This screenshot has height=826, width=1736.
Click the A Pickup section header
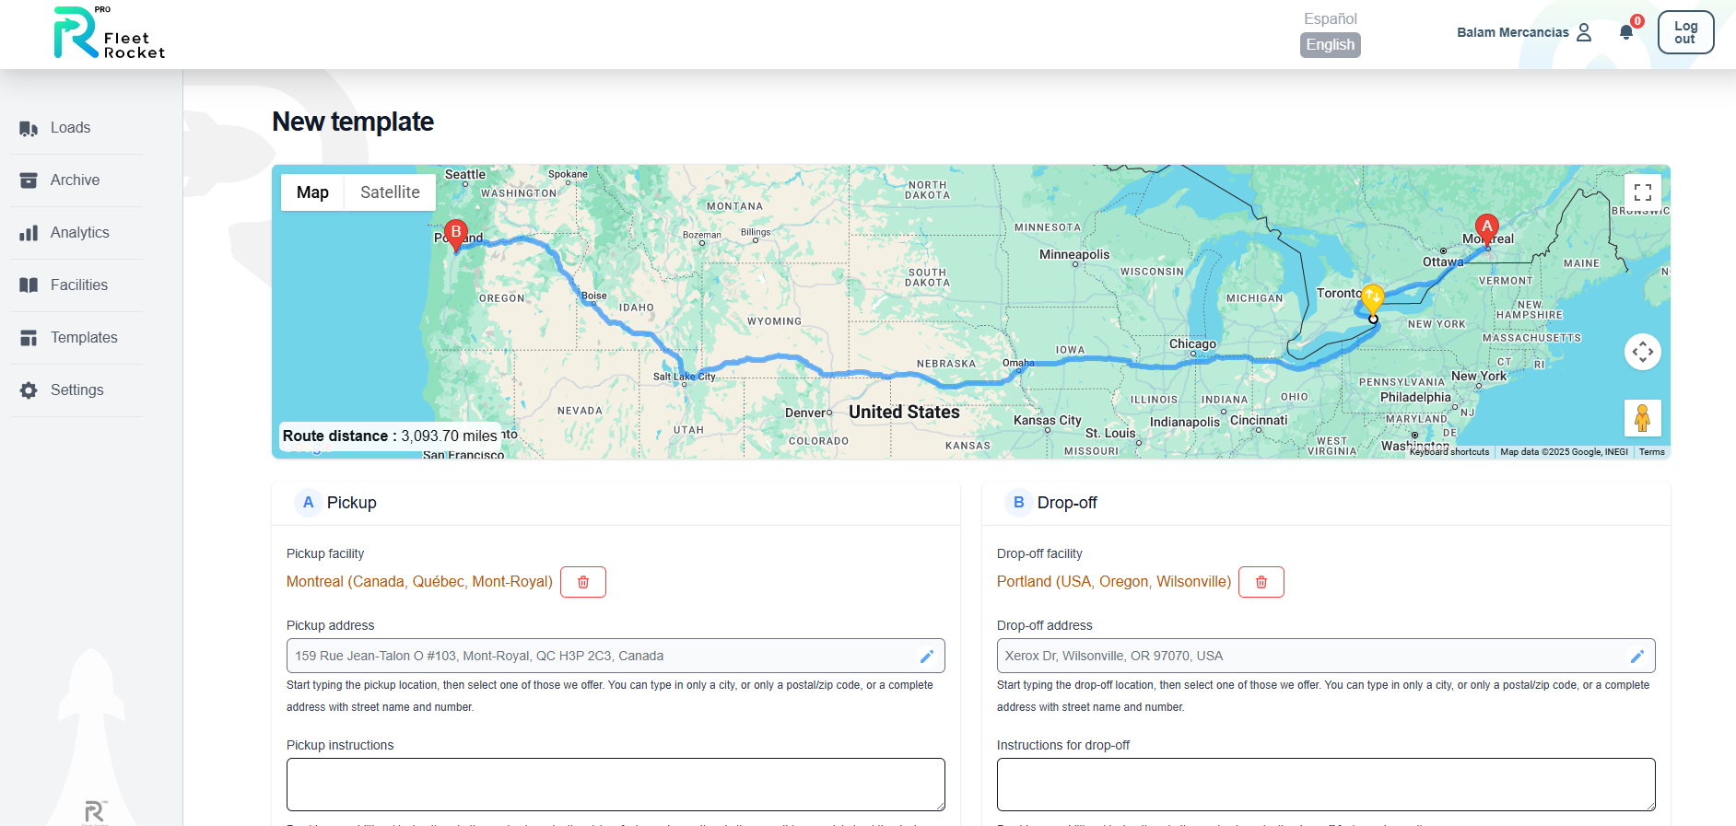(x=616, y=503)
